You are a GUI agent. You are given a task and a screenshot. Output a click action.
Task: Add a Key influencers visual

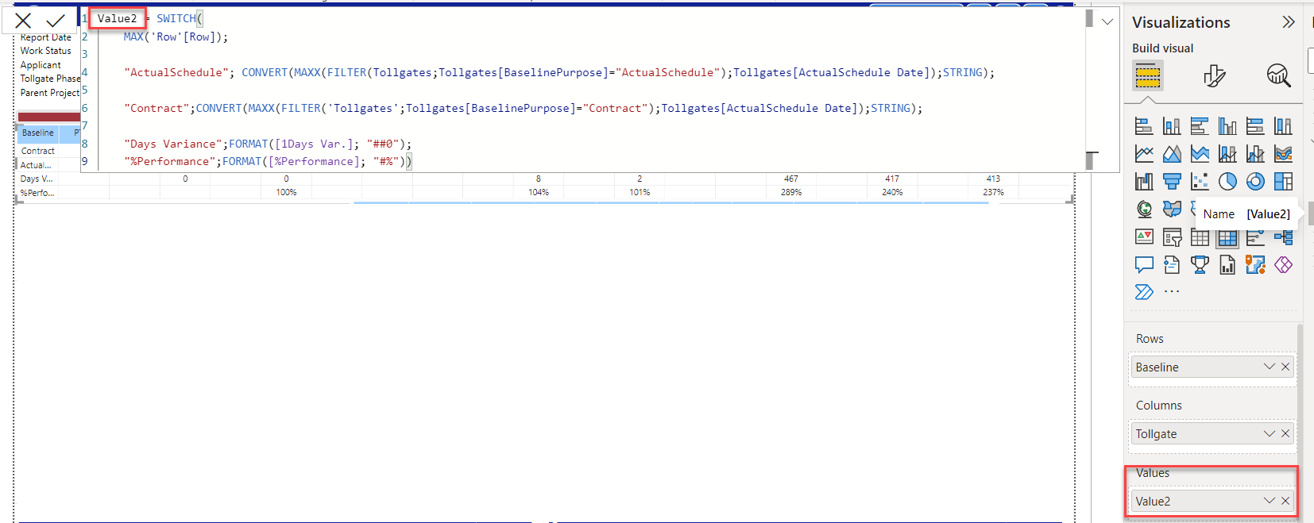click(1255, 237)
